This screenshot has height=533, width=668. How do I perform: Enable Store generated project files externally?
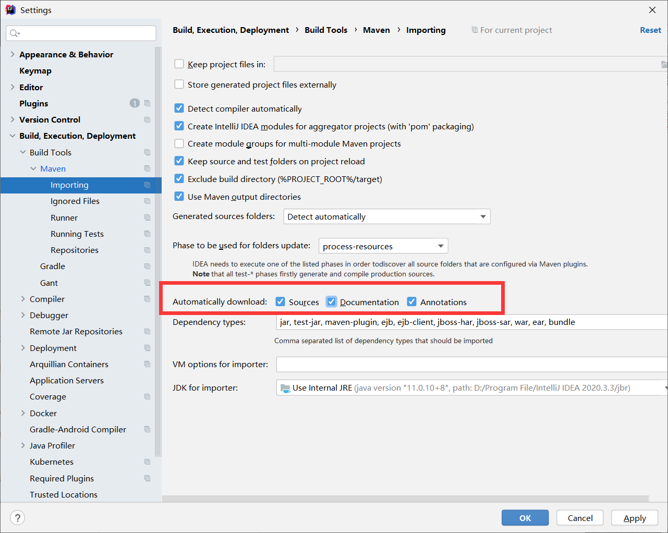coord(179,84)
